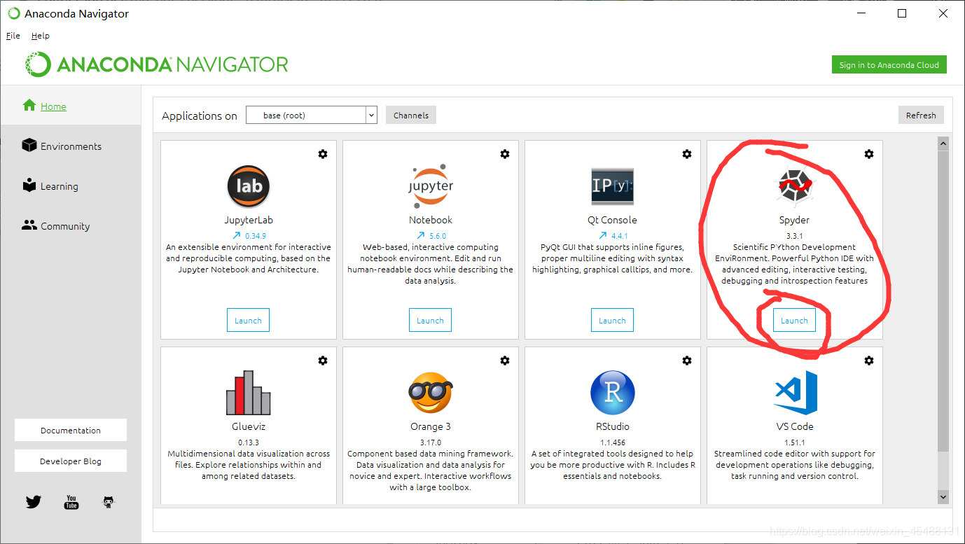Screen dimensions: 965x544
Task: Click the Glueviz title text
Action: coord(249,426)
